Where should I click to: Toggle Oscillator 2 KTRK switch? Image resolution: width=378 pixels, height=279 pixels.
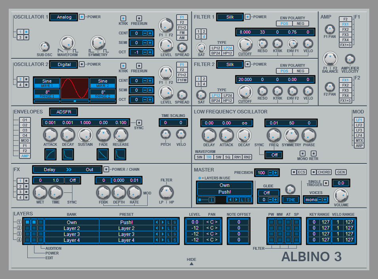click(123, 66)
